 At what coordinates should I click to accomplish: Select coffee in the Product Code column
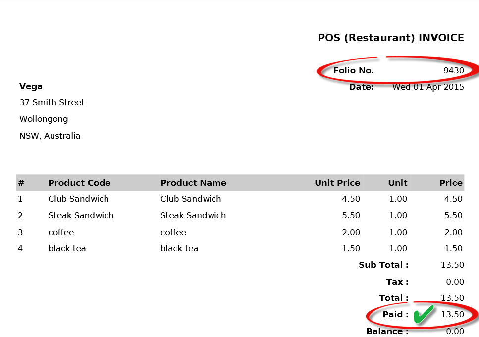click(61, 232)
